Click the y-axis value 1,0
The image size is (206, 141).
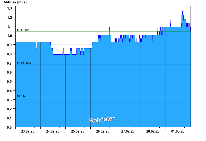tap(10, 36)
